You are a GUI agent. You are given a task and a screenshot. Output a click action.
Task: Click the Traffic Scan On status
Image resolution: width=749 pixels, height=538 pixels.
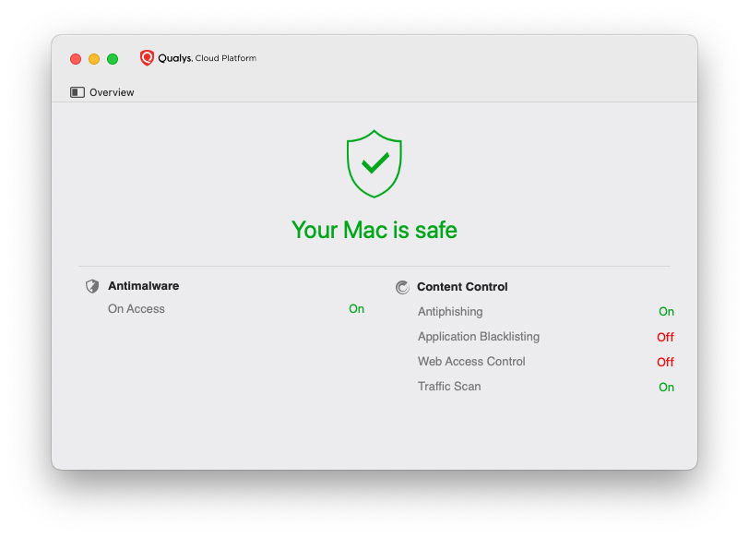666,388
